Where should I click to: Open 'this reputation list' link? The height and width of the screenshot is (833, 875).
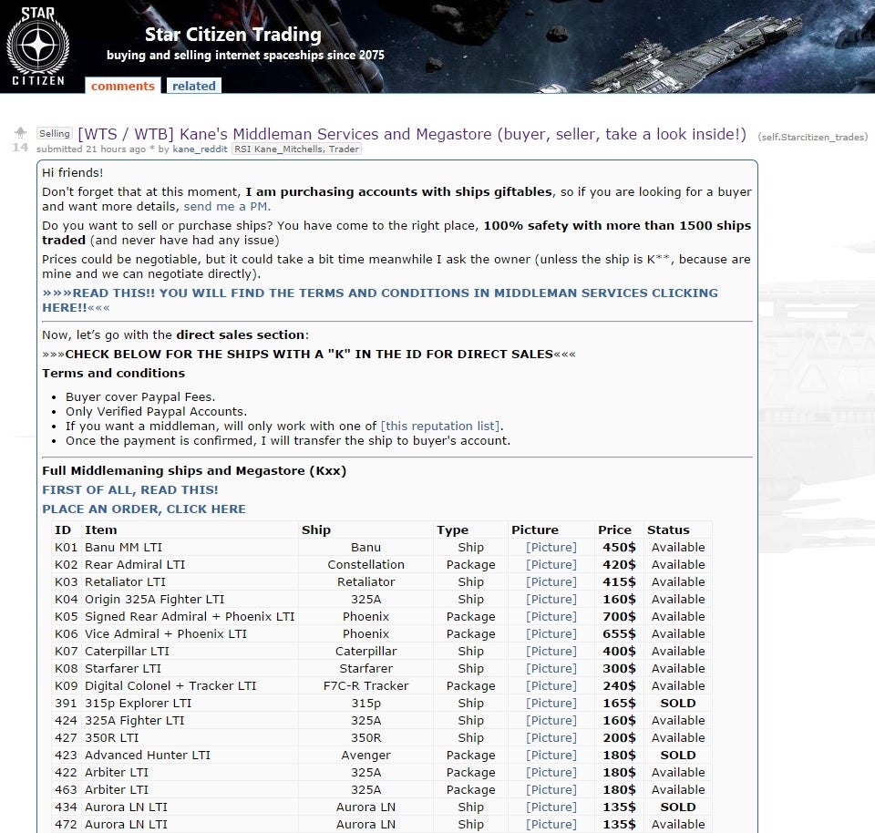pos(441,426)
